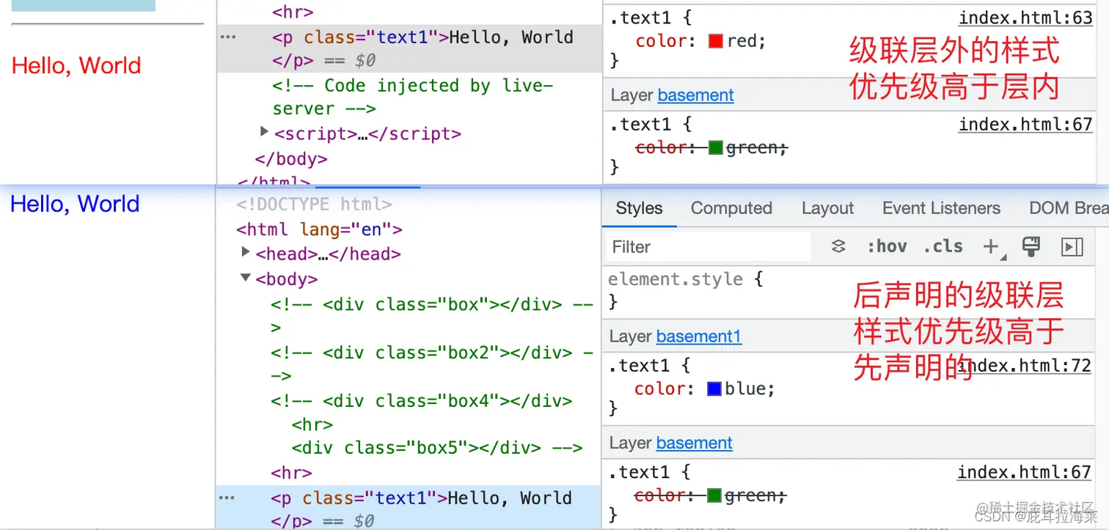Image resolution: width=1109 pixels, height=530 pixels.
Task: Add new style rule plus icon
Action: [x=991, y=247]
